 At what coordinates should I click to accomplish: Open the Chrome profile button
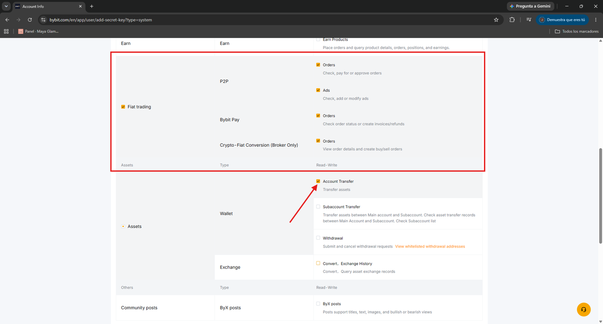pyautogui.click(x=562, y=20)
